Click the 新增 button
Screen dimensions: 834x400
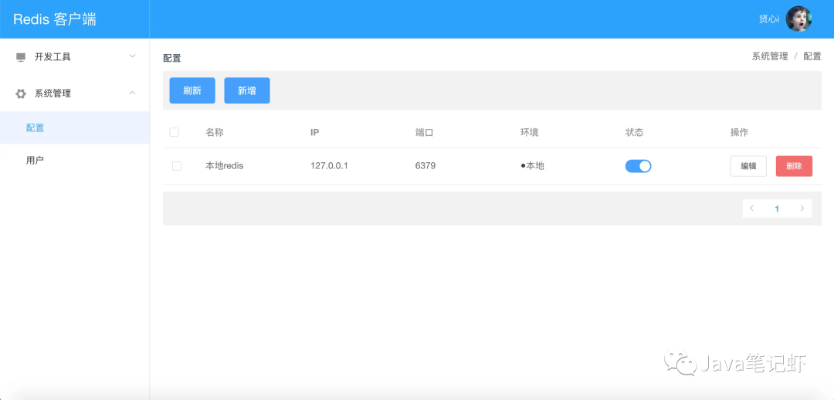point(247,90)
